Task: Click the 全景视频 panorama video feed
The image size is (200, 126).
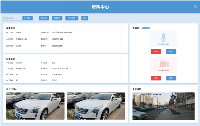Action: click(x=164, y=106)
